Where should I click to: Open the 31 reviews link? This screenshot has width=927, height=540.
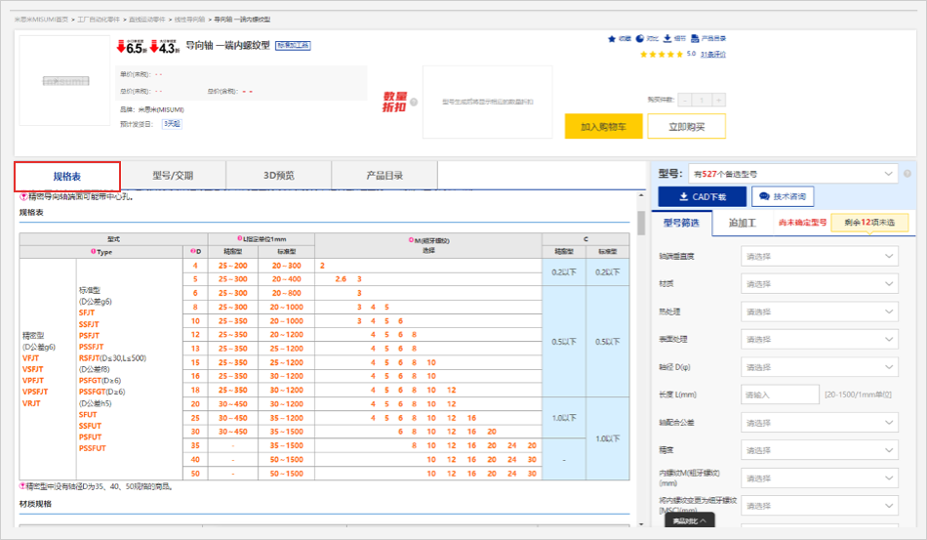point(712,55)
